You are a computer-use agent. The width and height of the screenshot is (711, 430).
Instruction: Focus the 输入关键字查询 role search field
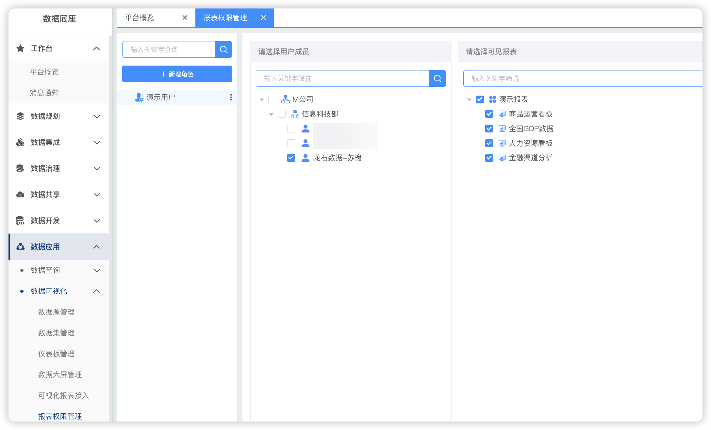click(168, 49)
